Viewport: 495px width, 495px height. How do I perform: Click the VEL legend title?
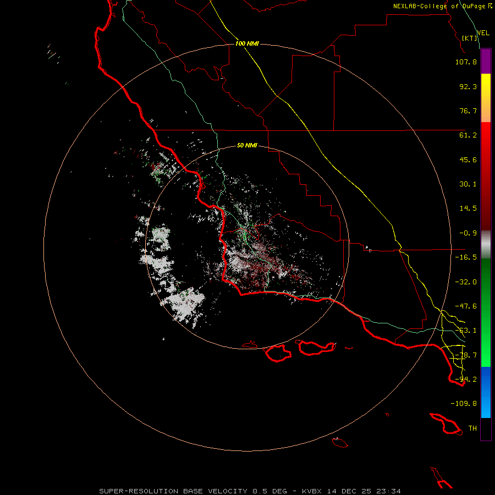(x=483, y=33)
